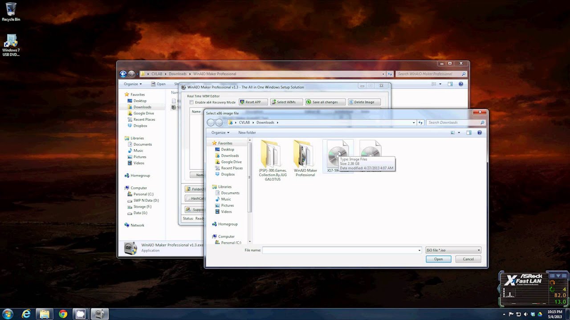This screenshot has width=570, height=320.
Task: Launch Internet Explorer from taskbar
Action: (26, 314)
